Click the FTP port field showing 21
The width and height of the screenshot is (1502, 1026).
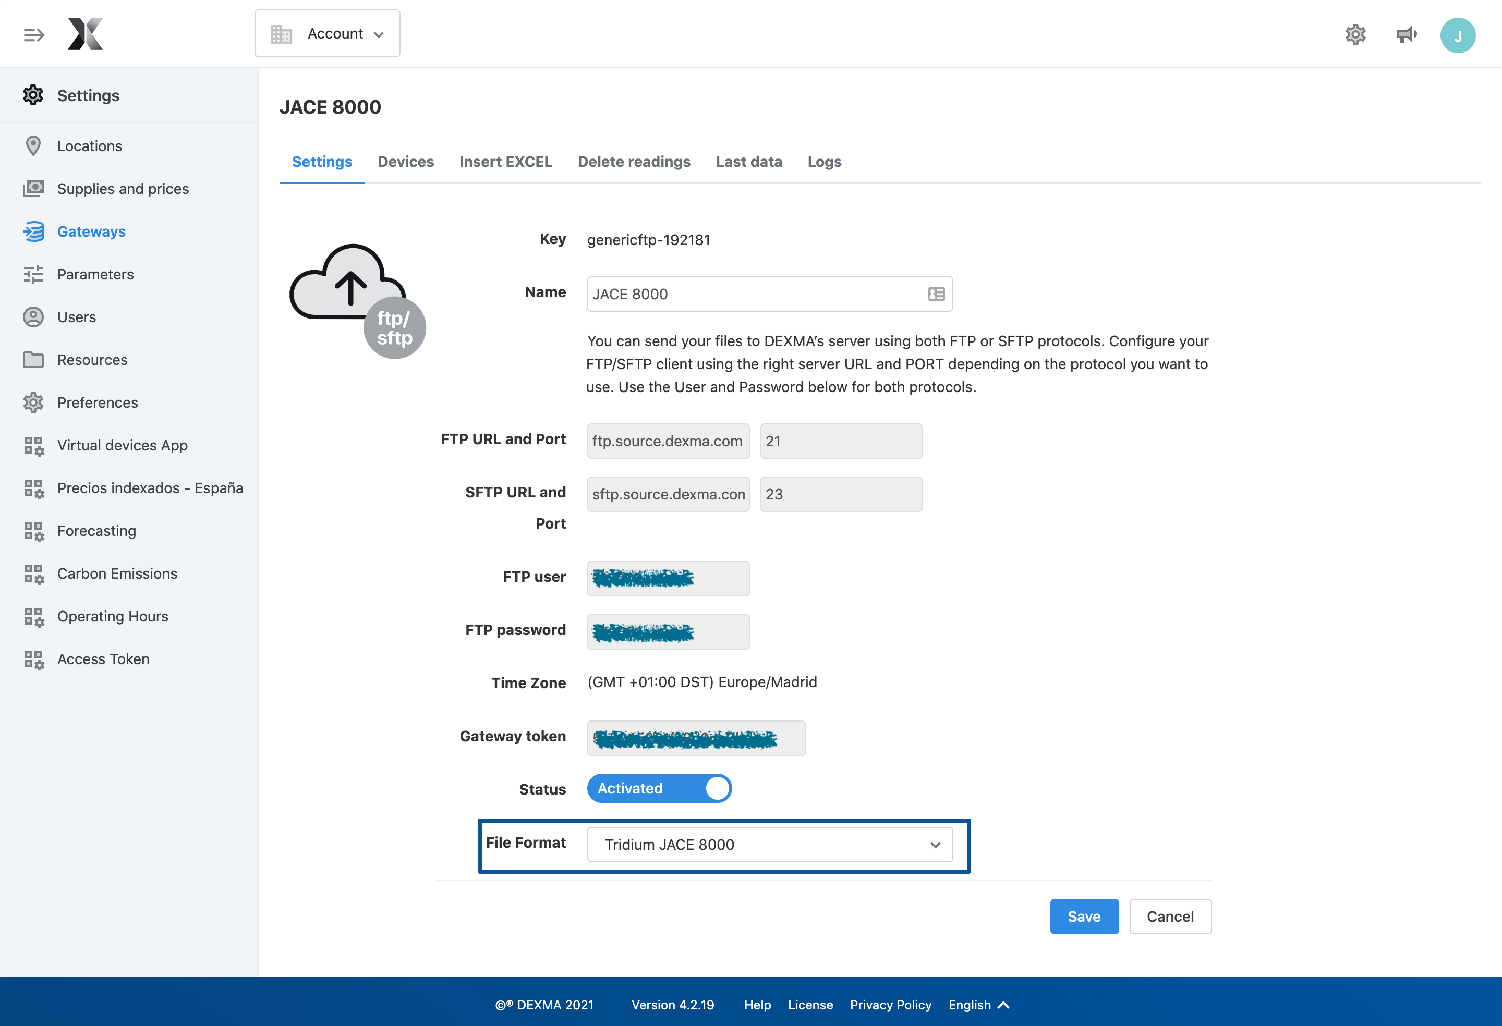coord(841,441)
